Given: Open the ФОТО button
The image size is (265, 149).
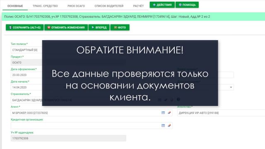Looking at the screenshot, I should (120, 28).
